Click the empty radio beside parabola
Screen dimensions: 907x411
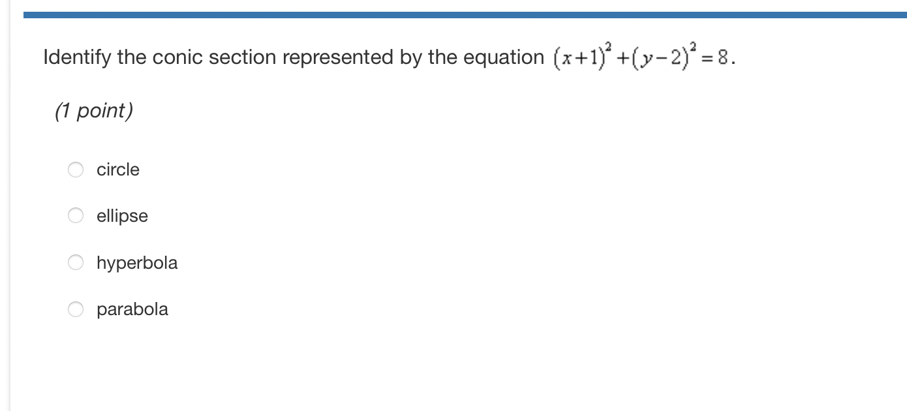pos(76,309)
